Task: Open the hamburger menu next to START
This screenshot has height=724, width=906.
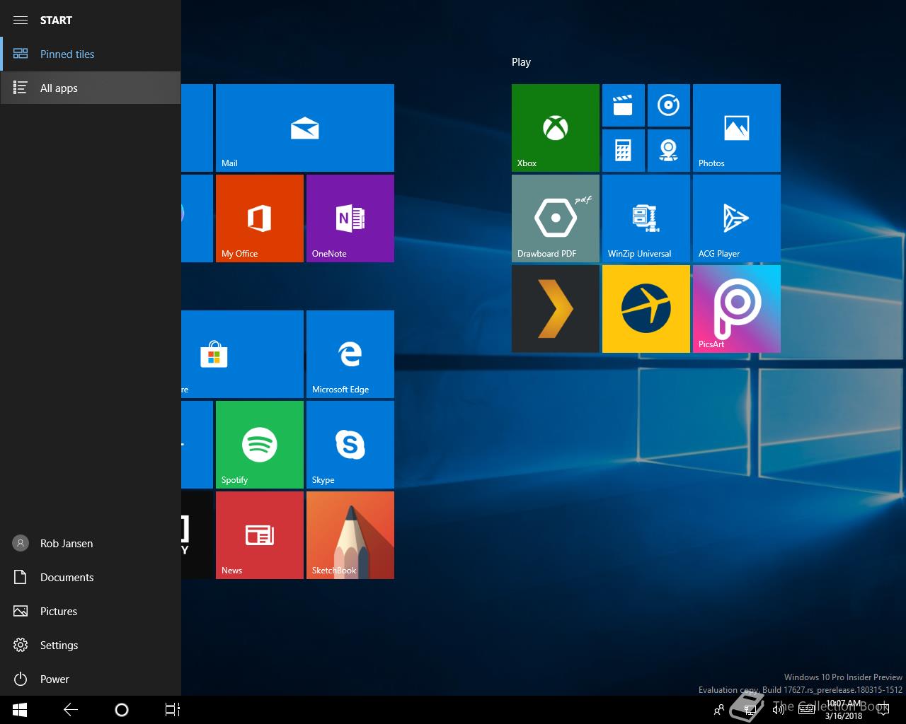Action: pyautogui.click(x=21, y=20)
